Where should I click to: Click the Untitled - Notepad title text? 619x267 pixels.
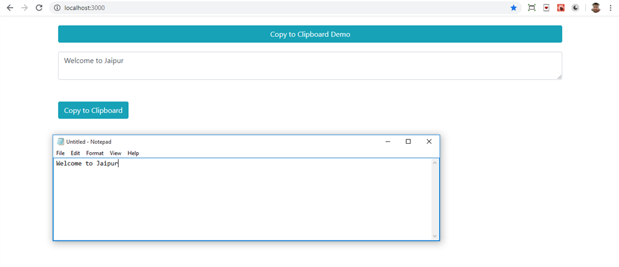89,141
